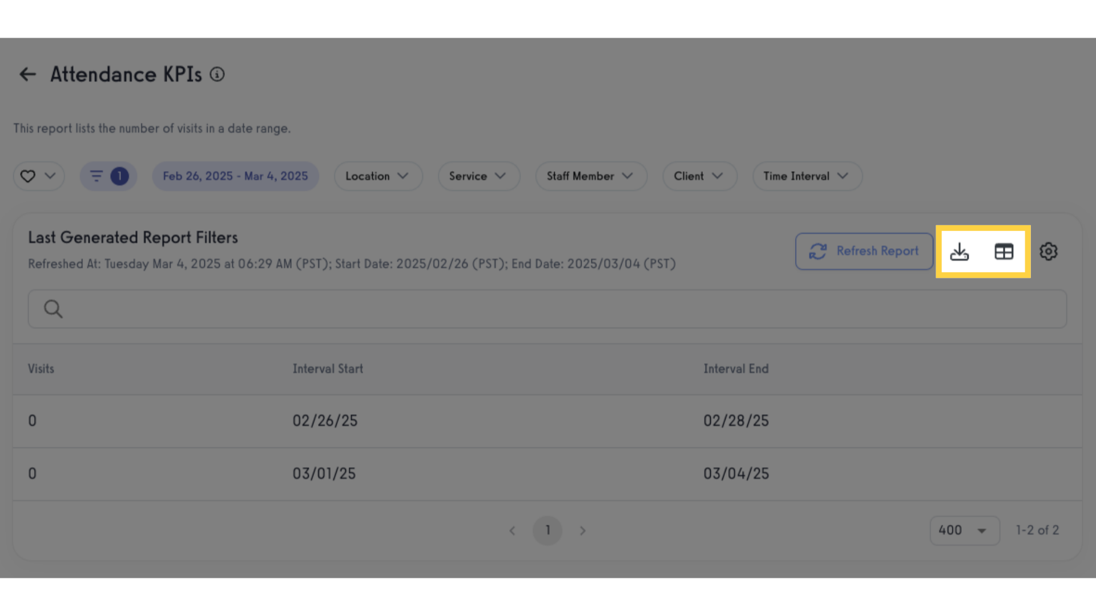Click the heart favorites icon
The image size is (1096, 616).
point(28,176)
